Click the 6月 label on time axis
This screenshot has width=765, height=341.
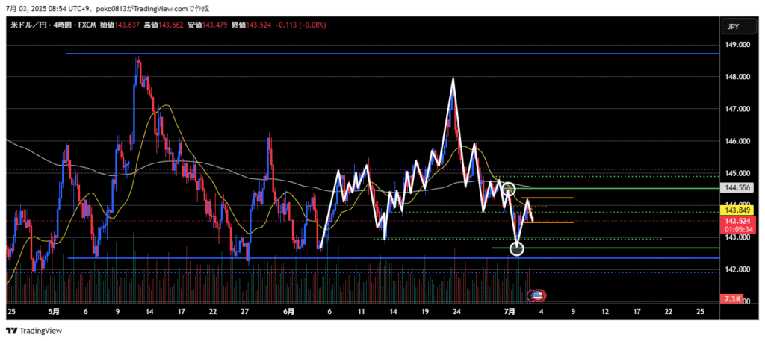288,310
